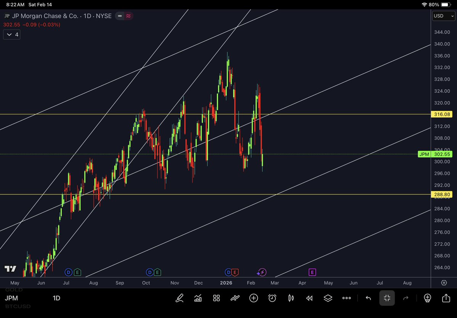
Task: Tap the green E earnings marker near October
Action: click(x=157, y=272)
